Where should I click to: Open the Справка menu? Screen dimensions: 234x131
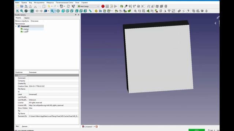pyautogui.click(x=84, y=3)
